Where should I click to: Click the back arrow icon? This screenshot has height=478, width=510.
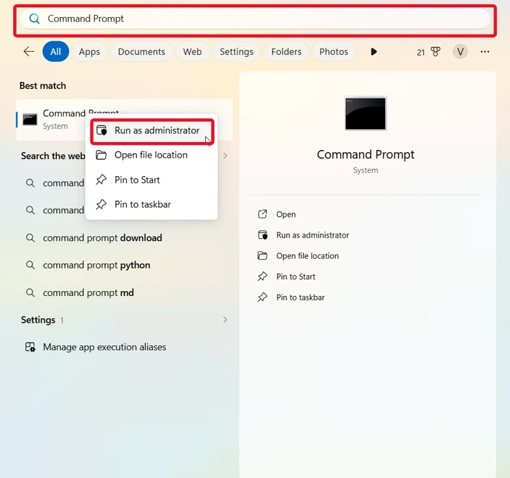[29, 52]
